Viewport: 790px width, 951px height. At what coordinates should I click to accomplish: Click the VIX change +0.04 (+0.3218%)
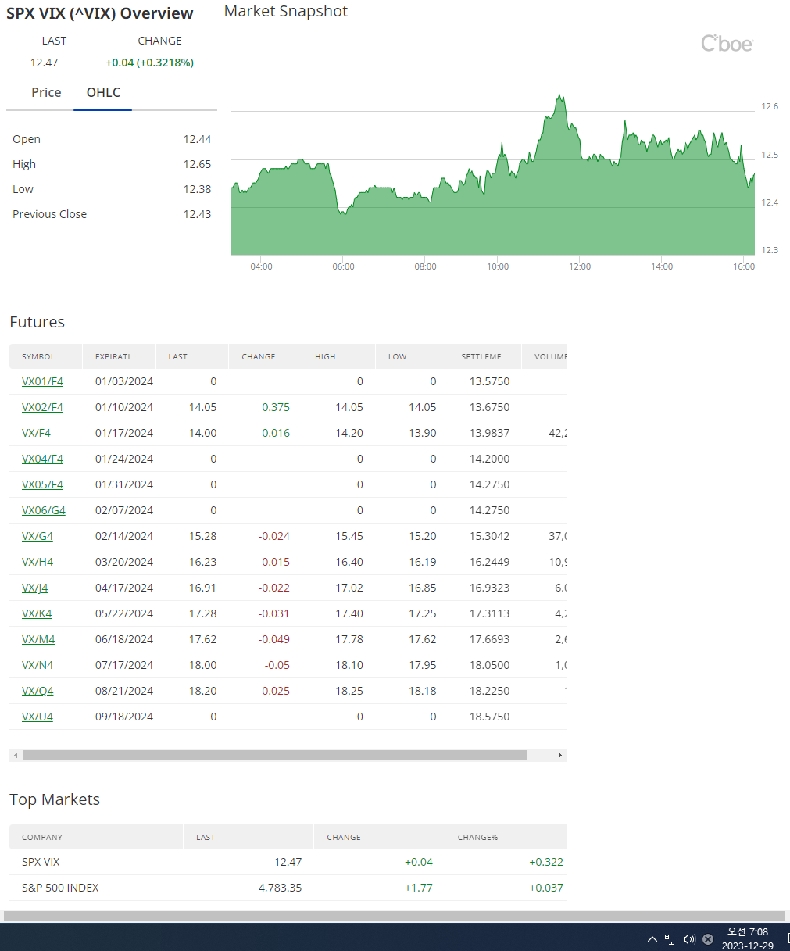pos(150,63)
